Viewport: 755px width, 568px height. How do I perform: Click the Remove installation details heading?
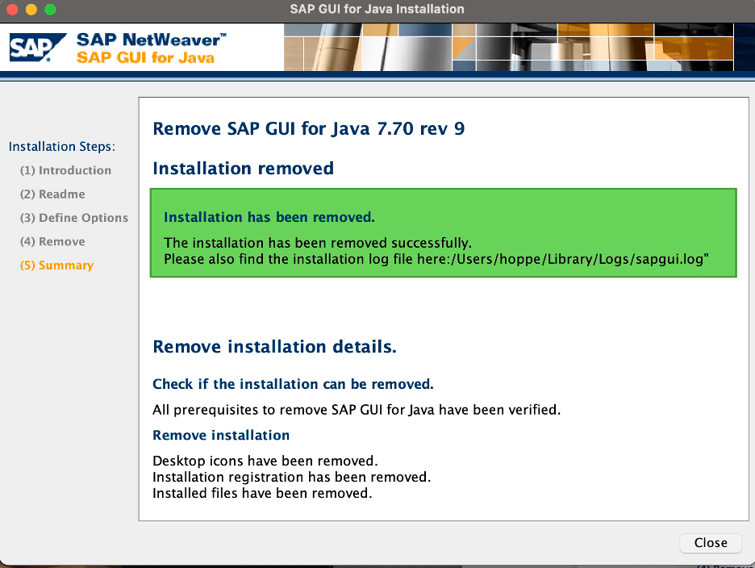274,347
